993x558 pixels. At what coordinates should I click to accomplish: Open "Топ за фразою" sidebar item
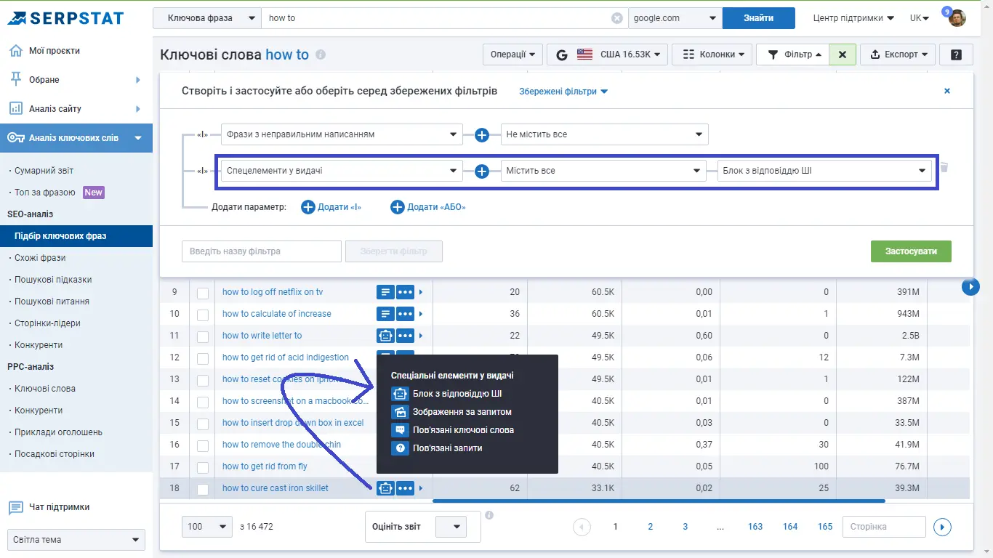45,193
